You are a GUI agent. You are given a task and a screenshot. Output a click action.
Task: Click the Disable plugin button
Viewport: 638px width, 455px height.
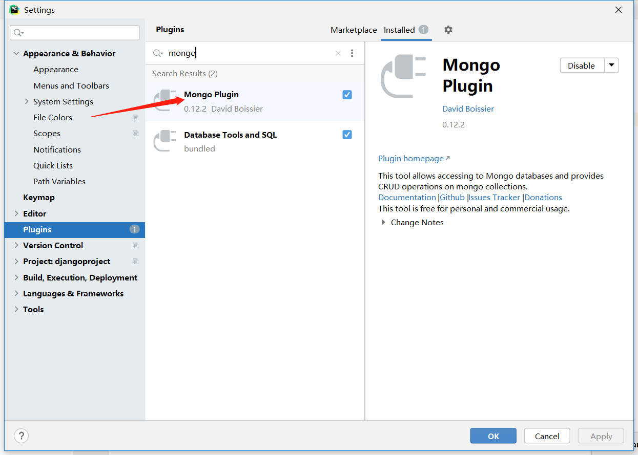(x=582, y=66)
